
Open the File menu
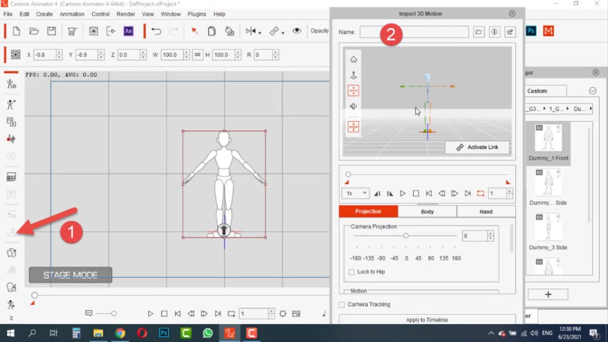coord(8,14)
